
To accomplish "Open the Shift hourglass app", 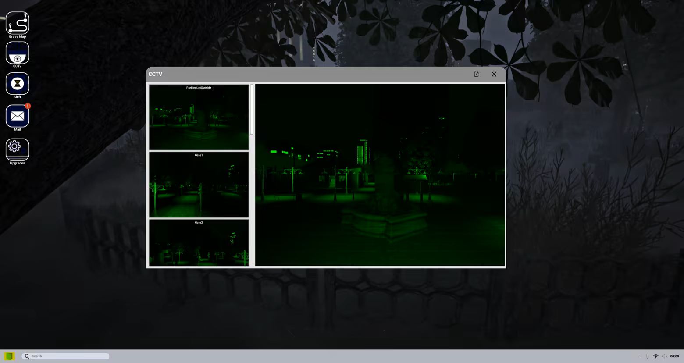I will [x=18, y=84].
